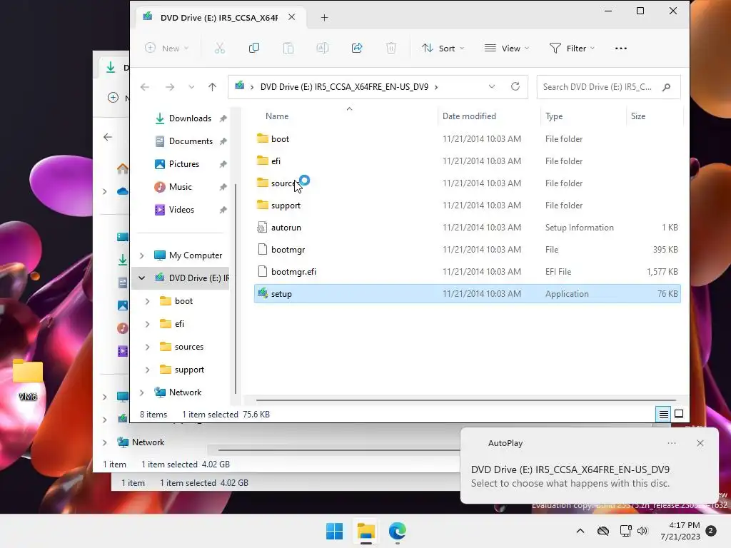731x548 pixels.
Task: Select Documents in Quick access
Action: click(190, 141)
